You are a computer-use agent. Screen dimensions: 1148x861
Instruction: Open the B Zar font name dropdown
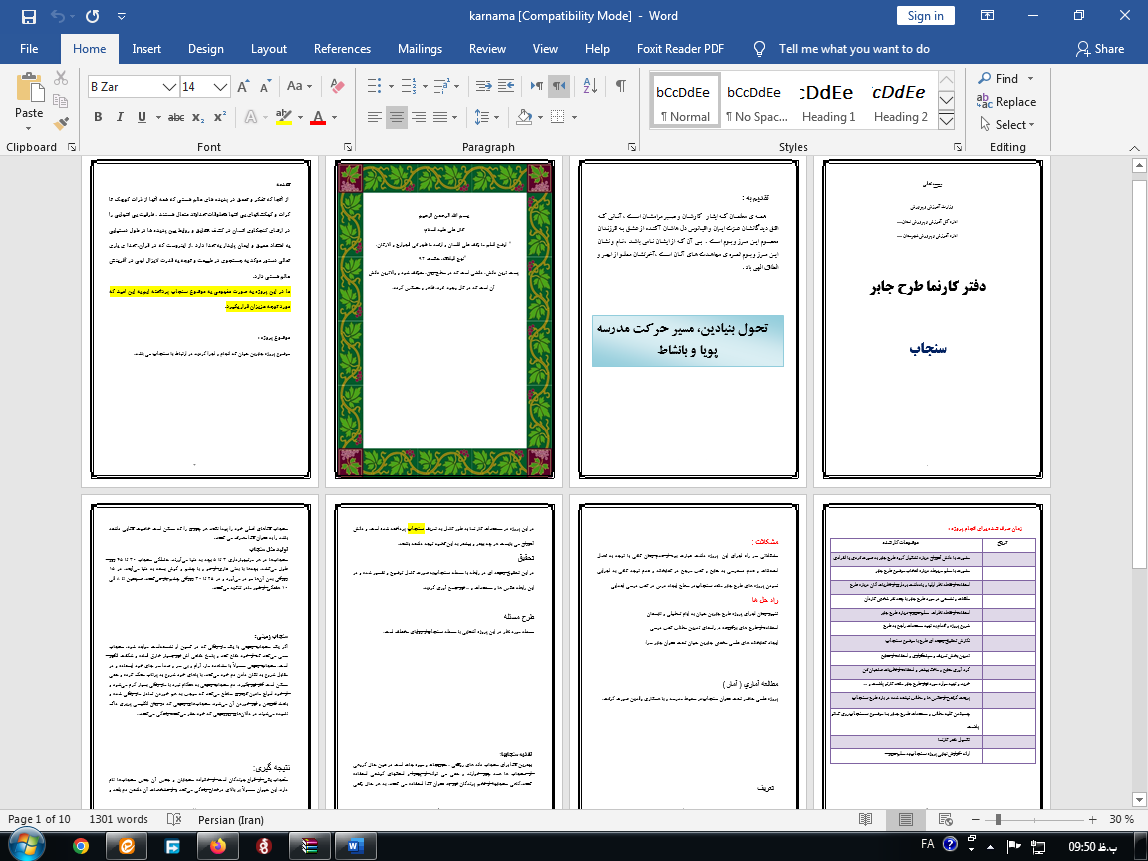(x=170, y=87)
